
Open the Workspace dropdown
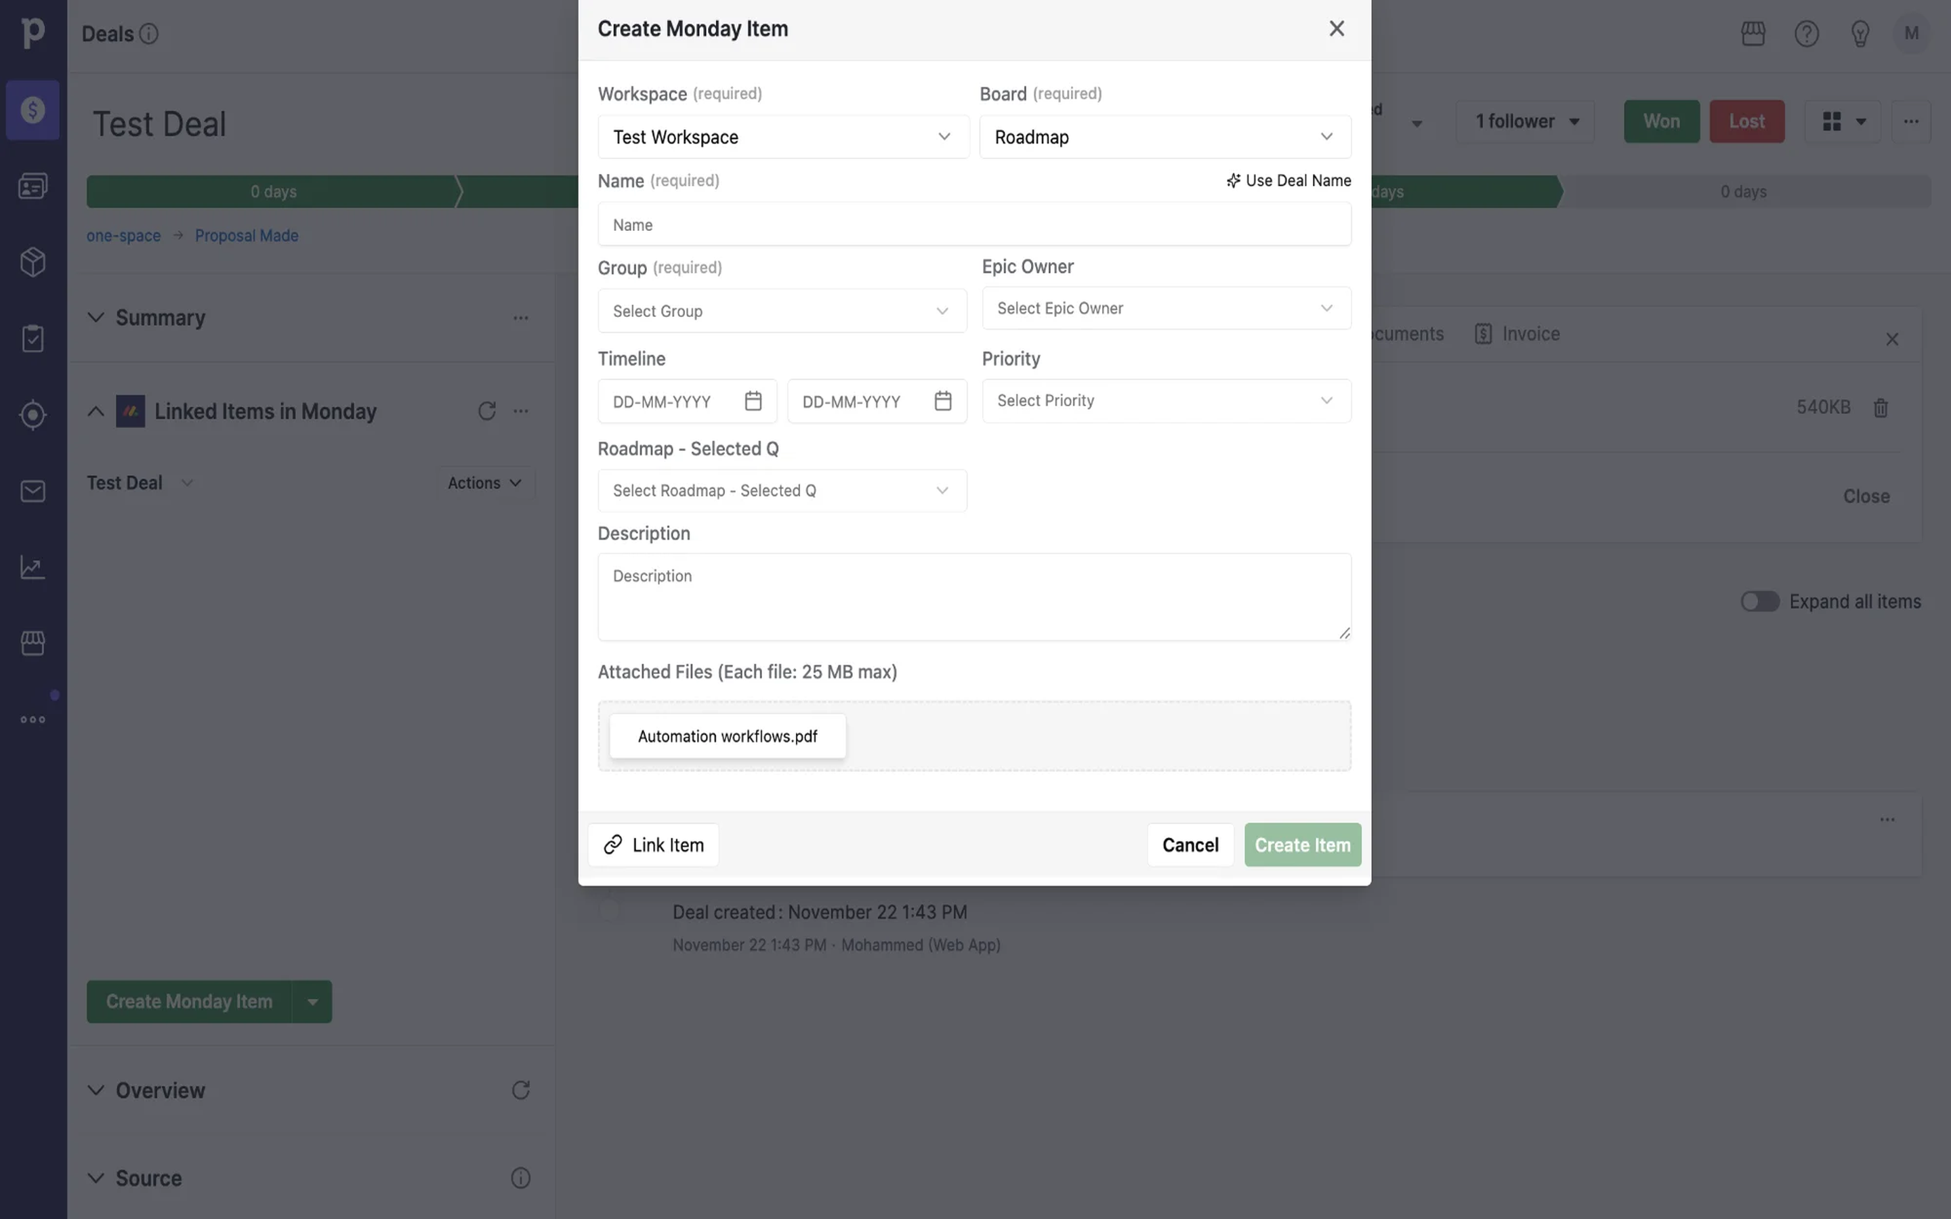coord(783,137)
